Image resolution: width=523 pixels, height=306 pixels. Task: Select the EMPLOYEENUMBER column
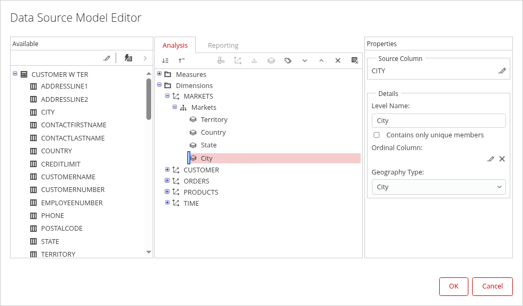tap(72, 203)
